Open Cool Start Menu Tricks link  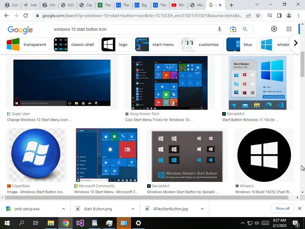tap(159, 120)
